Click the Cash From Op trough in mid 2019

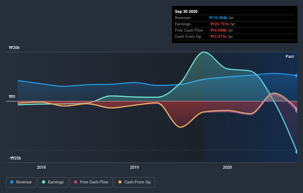pos(180,127)
